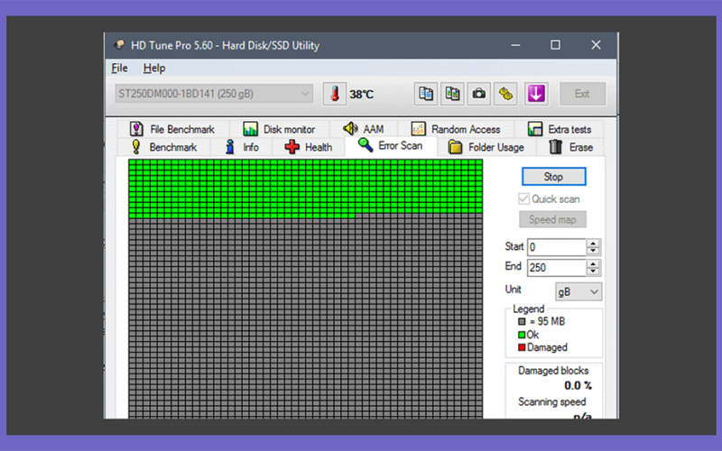
Task: Click the Stop button
Action: click(553, 177)
